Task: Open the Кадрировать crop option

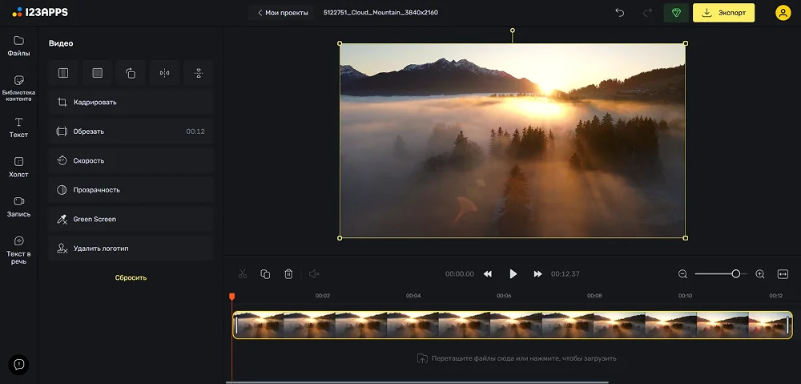Action: point(131,103)
